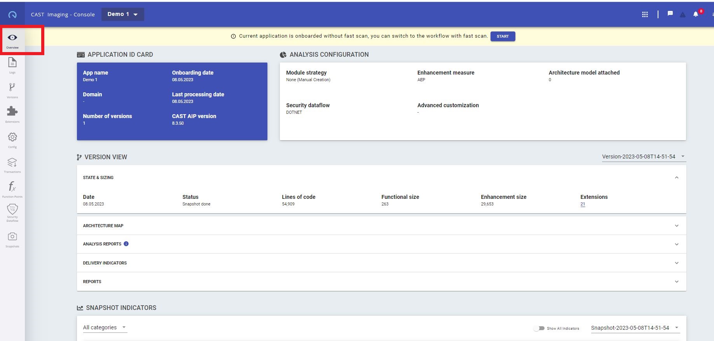Open Function Points in sidebar
Image resolution: width=714 pixels, height=341 pixels.
click(12, 186)
